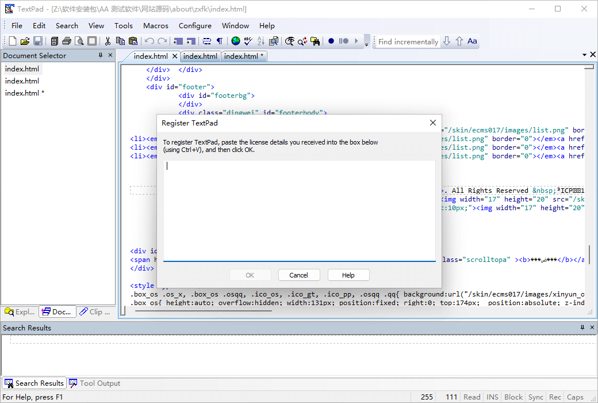Toggle word wrap toolbar icon
Viewport: 598px width, 403px height.
pyautogui.click(x=206, y=41)
